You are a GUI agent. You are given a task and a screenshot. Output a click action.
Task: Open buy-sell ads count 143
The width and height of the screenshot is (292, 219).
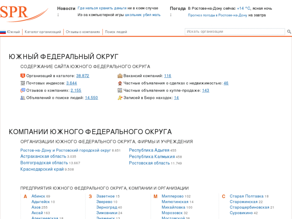(206, 90)
